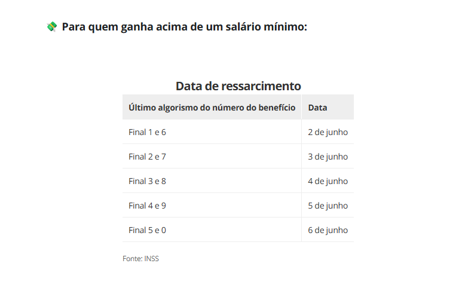The image size is (462, 300).
Task: Click the 'Data de ressarcimento' table title
Action: click(x=238, y=86)
